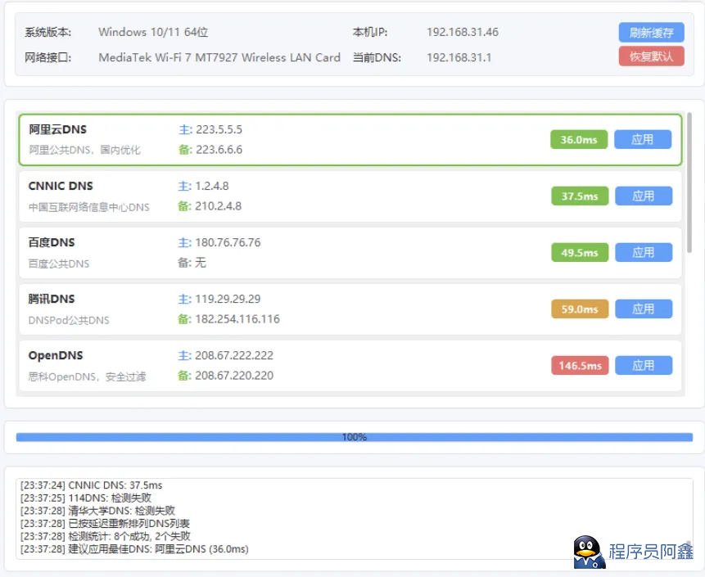The width and height of the screenshot is (705, 577).
Task: Apply the 阿里云DNS server
Action: (x=642, y=140)
